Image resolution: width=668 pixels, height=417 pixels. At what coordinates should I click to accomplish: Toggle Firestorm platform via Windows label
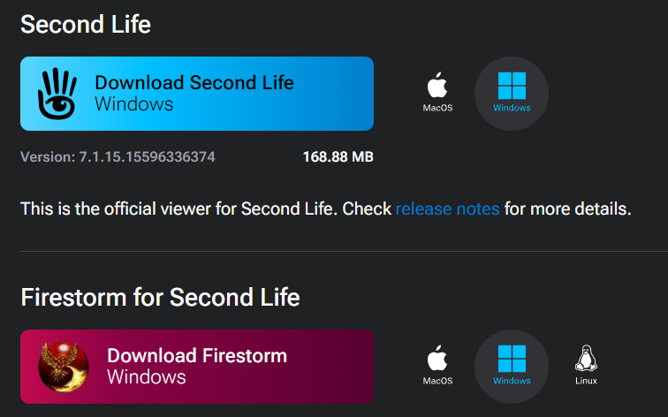point(512,381)
